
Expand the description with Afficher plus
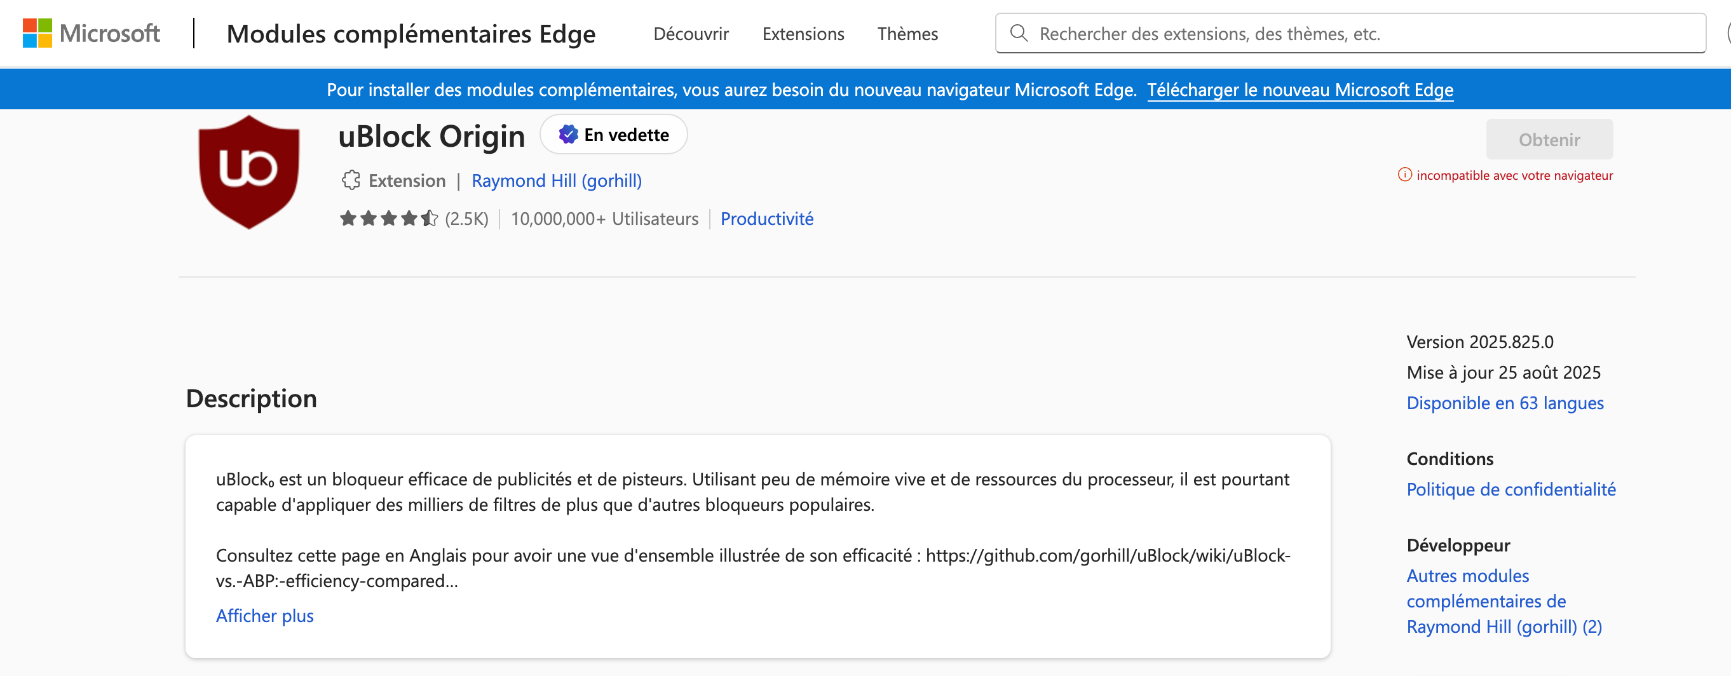pos(265,615)
